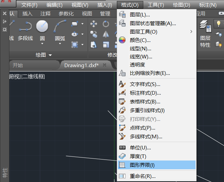224x182 pixels.
Task: Switch to the 参数化 ribbon tab
Action: [x=66, y=14]
